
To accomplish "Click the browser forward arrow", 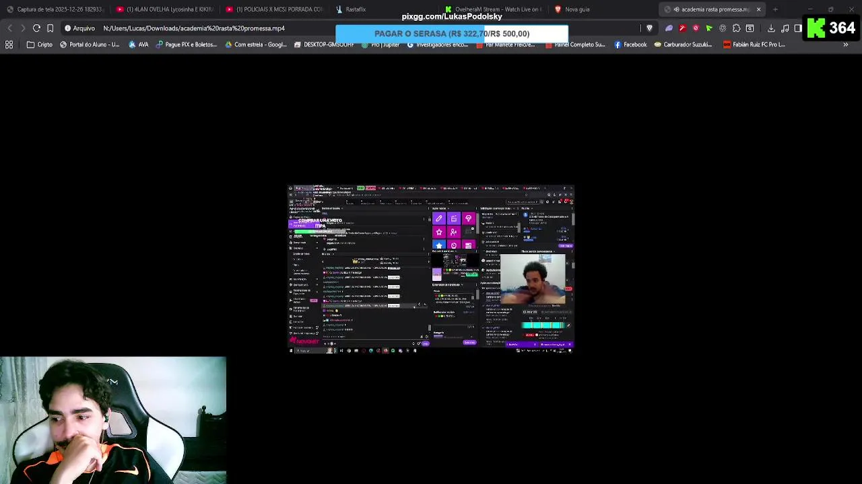I will click(22, 28).
